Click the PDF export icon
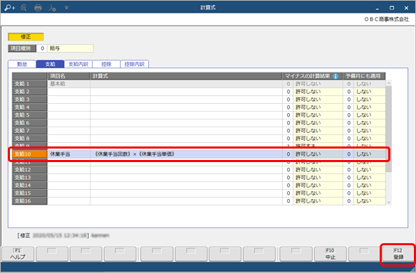 [52, 8]
